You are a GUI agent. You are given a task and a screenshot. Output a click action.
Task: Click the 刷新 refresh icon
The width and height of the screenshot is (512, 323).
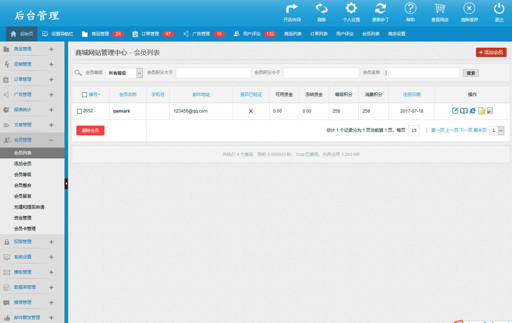click(322, 8)
